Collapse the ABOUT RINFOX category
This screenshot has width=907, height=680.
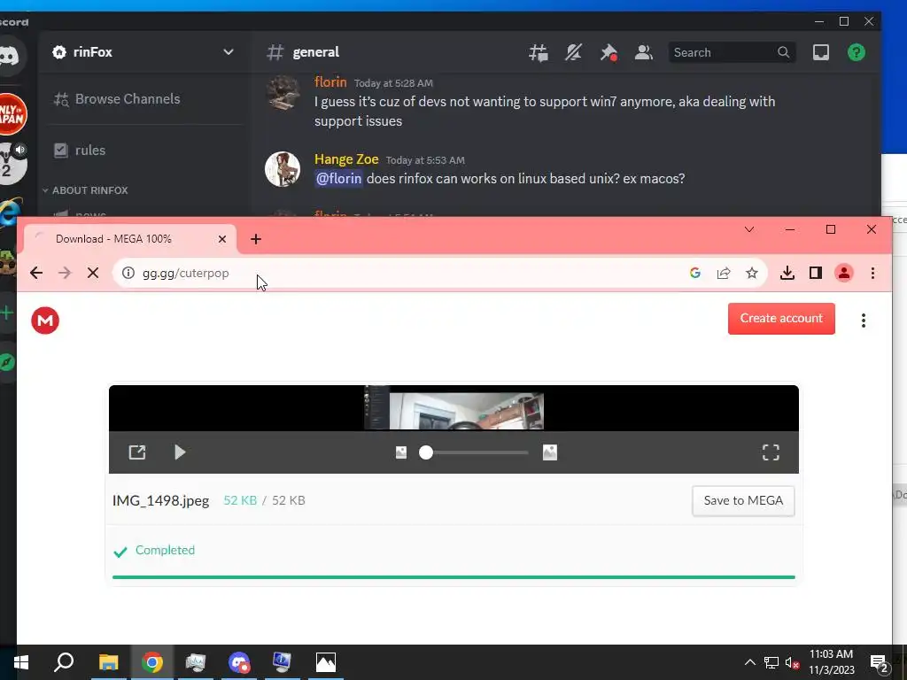tap(85, 190)
